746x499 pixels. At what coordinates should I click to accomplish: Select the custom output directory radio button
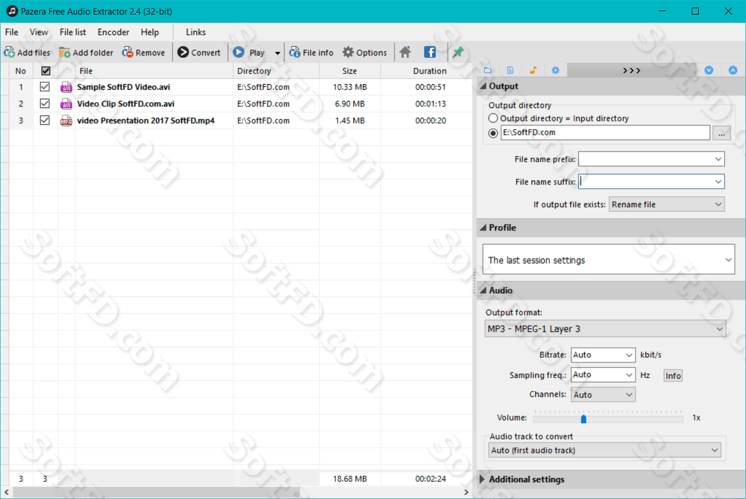[494, 133]
